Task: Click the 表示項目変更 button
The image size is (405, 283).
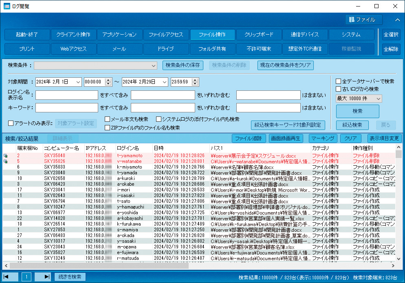Action: point(384,139)
